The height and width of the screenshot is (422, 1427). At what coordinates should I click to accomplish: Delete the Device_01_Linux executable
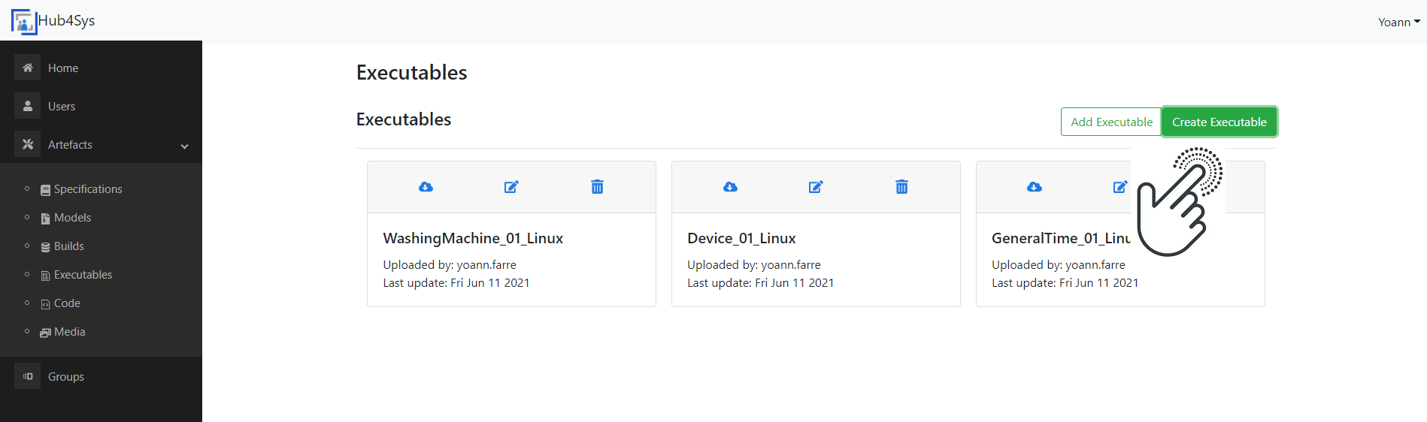tap(901, 187)
